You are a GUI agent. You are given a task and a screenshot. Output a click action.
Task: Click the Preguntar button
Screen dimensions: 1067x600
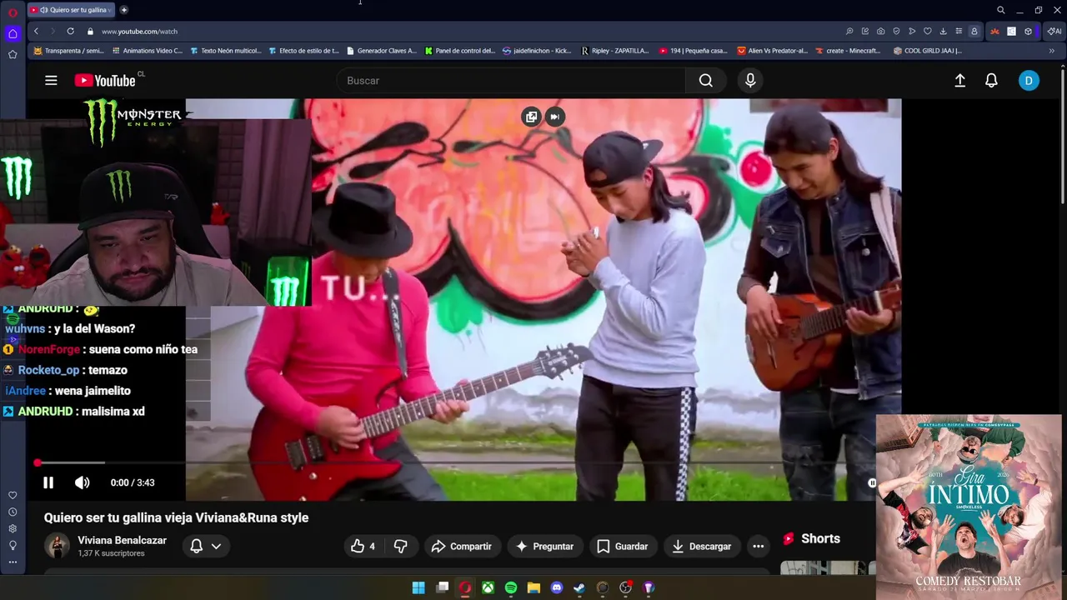(x=544, y=547)
